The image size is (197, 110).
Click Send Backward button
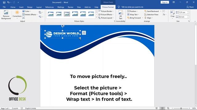(x=151, y=11)
